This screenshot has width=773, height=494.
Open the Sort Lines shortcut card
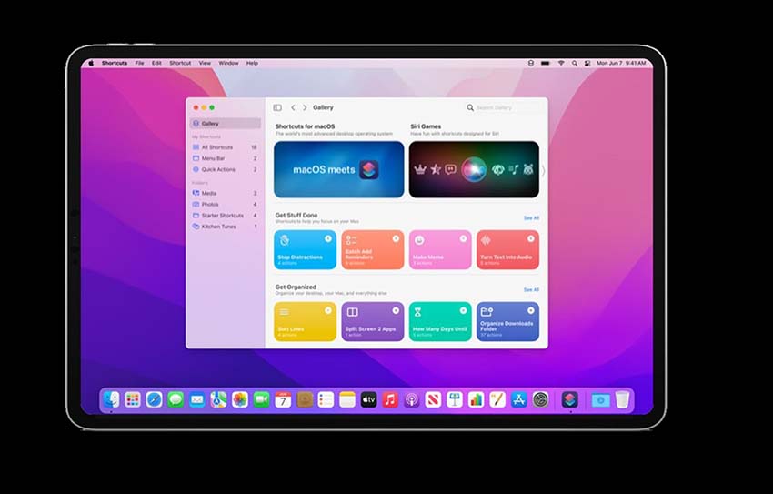pyautogui.click(x=305, y=321)
